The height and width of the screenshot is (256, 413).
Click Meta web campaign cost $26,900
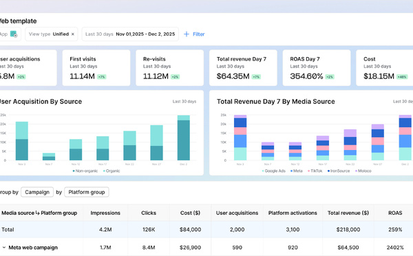(190, 247)
